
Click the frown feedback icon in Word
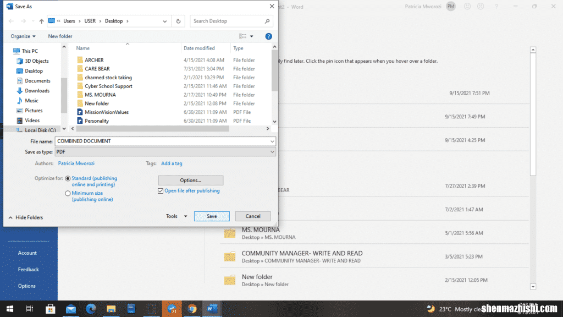click(481, 7)
